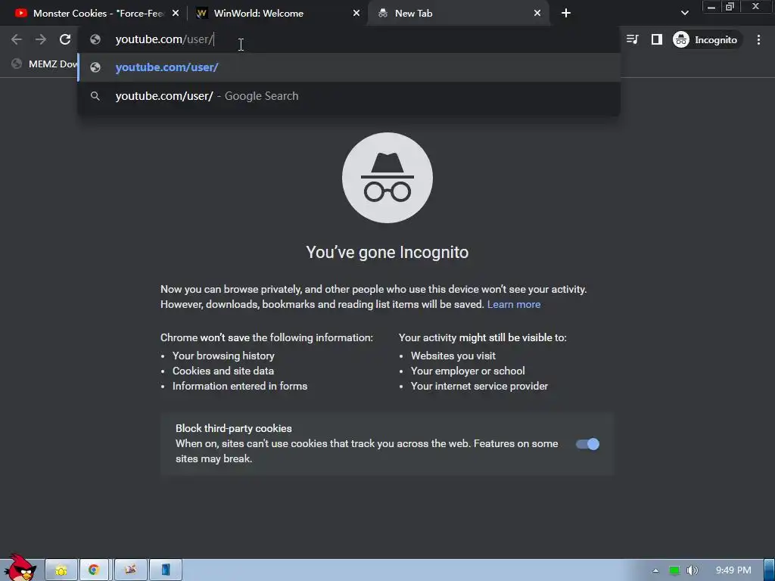The image size is (775, 581).
Task: Minimize the Chrome window
Action: pyautogui.click(x=711, y=6)
